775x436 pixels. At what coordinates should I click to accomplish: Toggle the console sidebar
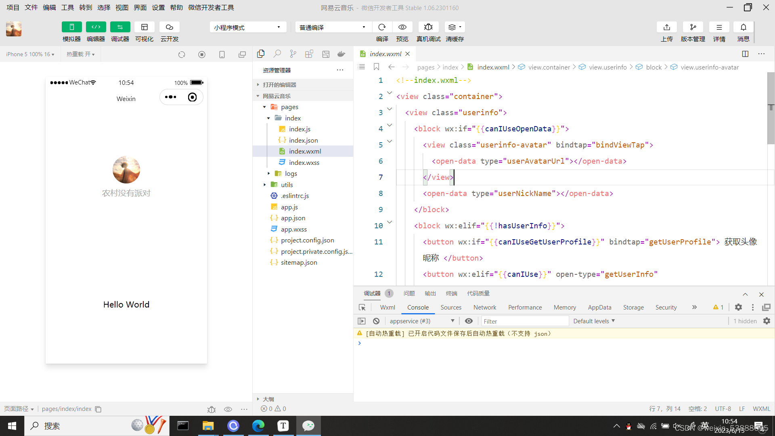tap(362, 321)
